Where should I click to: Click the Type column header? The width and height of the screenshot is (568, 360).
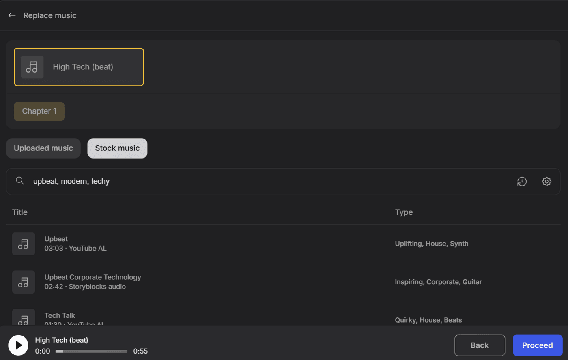point(404,212)
